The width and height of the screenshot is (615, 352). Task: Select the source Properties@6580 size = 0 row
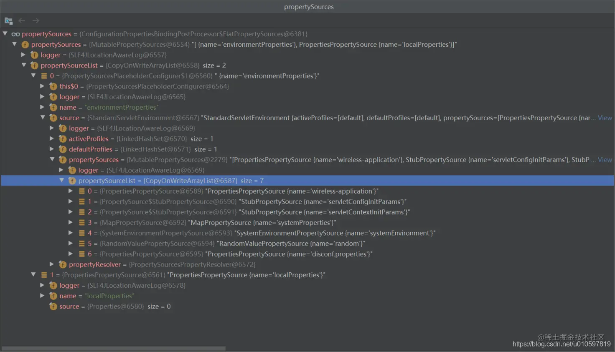pyautogui.click(x=307, y=306)
